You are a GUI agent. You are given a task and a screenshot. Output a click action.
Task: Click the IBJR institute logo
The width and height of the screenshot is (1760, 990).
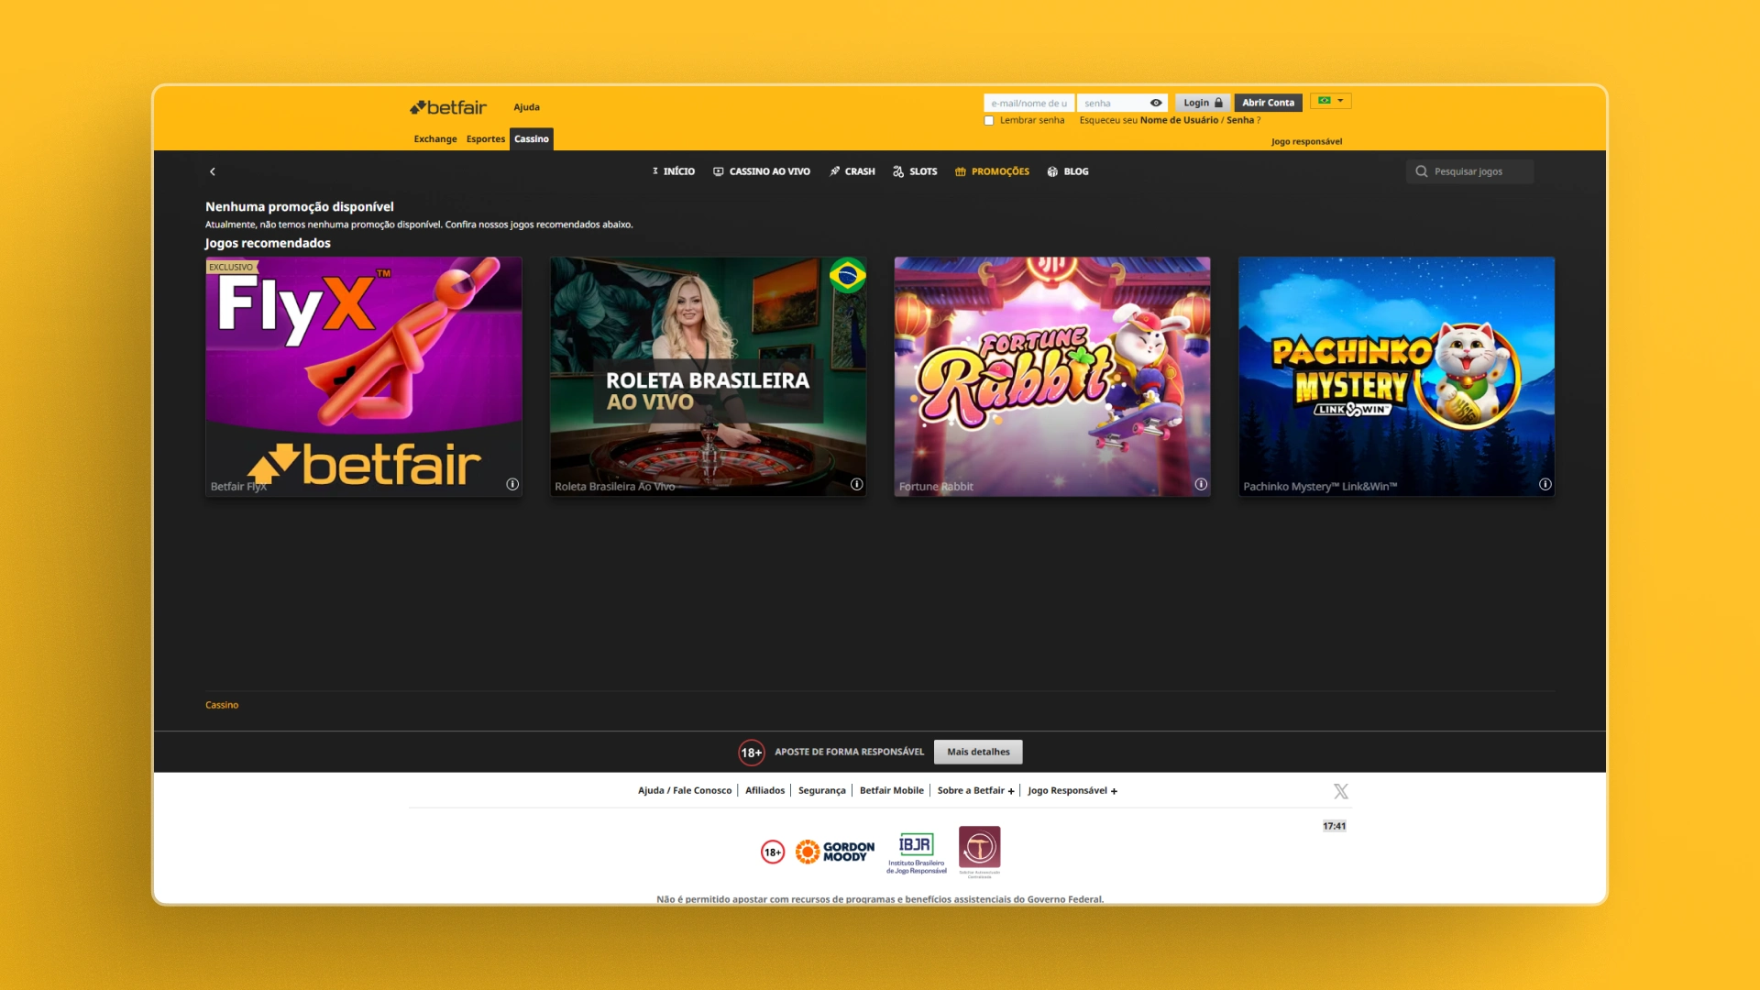pos(916,852)
